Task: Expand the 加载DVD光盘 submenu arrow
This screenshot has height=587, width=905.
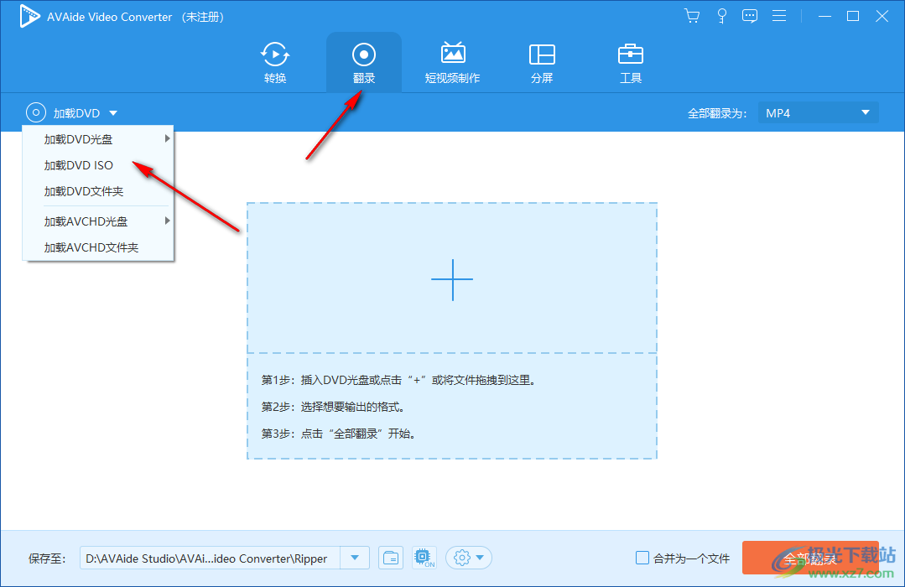Action: tap(168, 138)
